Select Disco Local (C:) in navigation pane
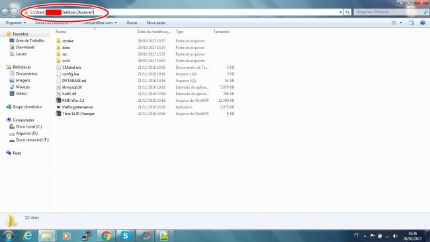430x242 pixels. [x=28, y=126]
